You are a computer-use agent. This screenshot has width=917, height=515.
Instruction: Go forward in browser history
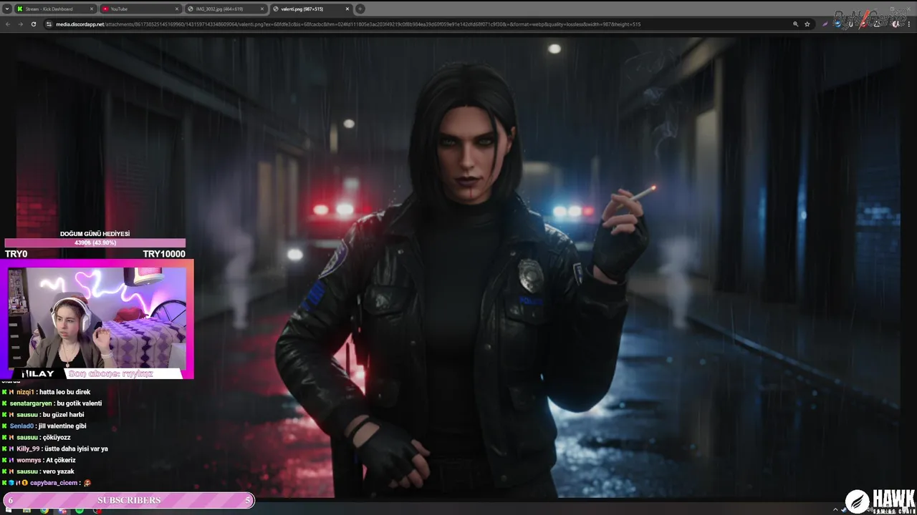pos(21,24)
